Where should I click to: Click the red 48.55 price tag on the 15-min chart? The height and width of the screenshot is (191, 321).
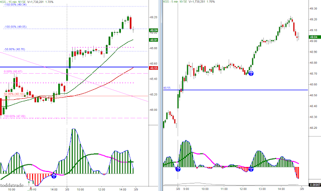tap(153, 68)
